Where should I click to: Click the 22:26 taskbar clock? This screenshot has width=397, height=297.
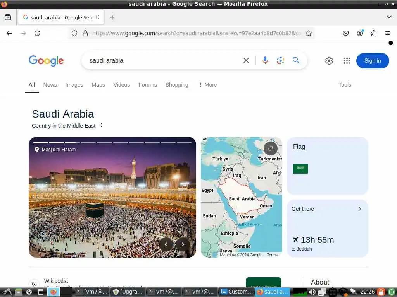[x=368, y=292]
